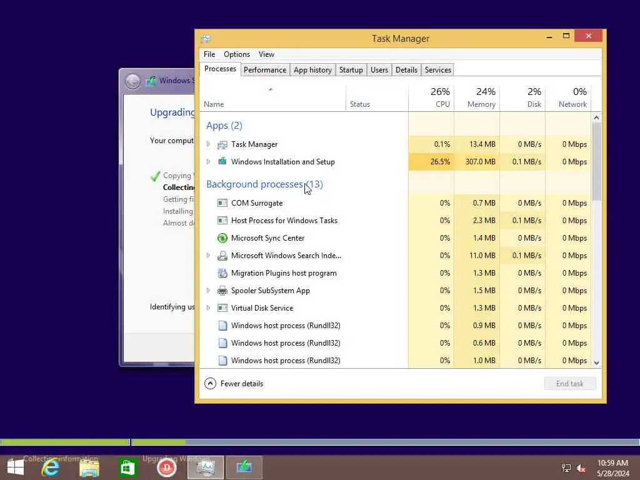This screenshot has width=640, height=480.
Task: Collapse view using Fewer details arrow
Action: point(210,384)
